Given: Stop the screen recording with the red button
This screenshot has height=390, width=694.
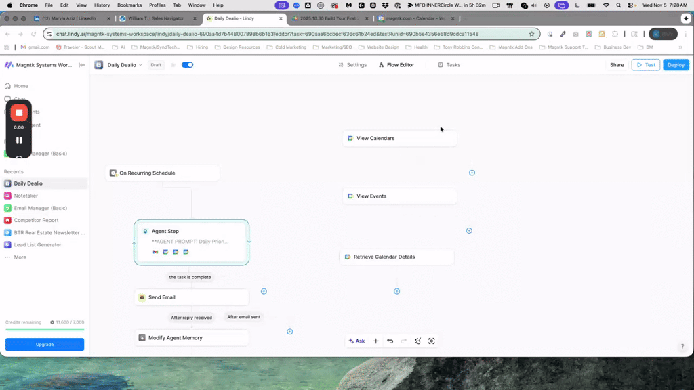Looking at the screenshot, I should (x=19, y=113).
